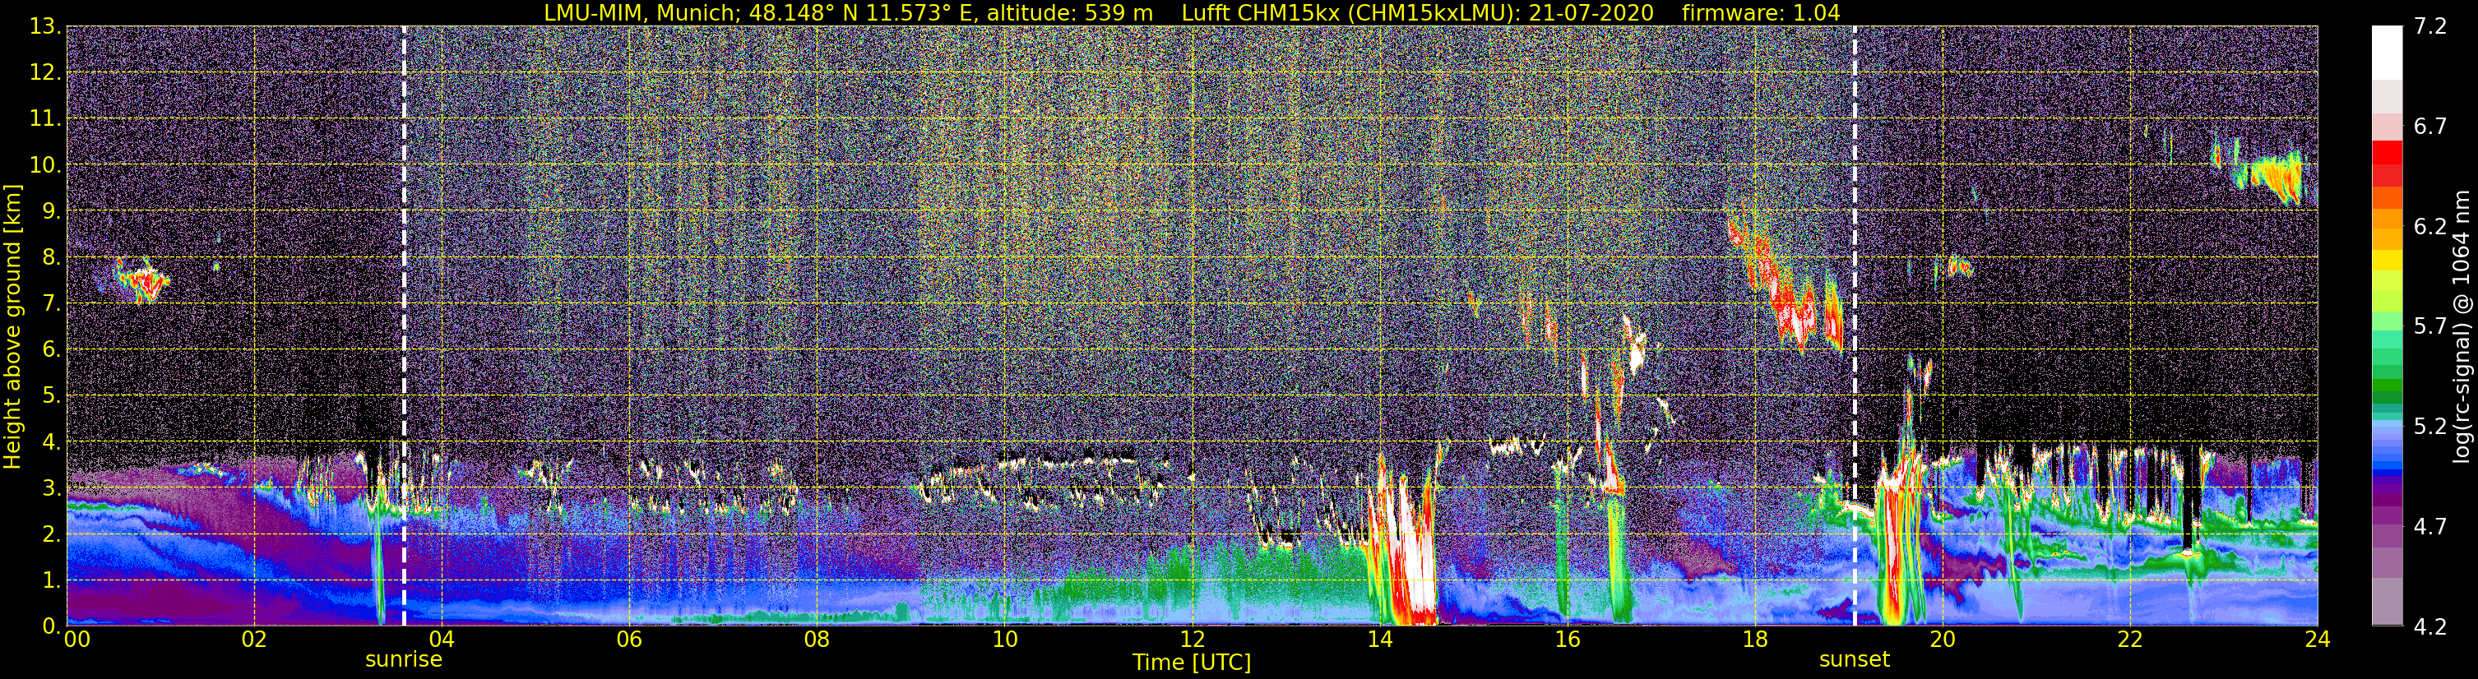The image size is (2478, 679).
Task: Click the colorbar value '5.7'
Action: 2430,326
